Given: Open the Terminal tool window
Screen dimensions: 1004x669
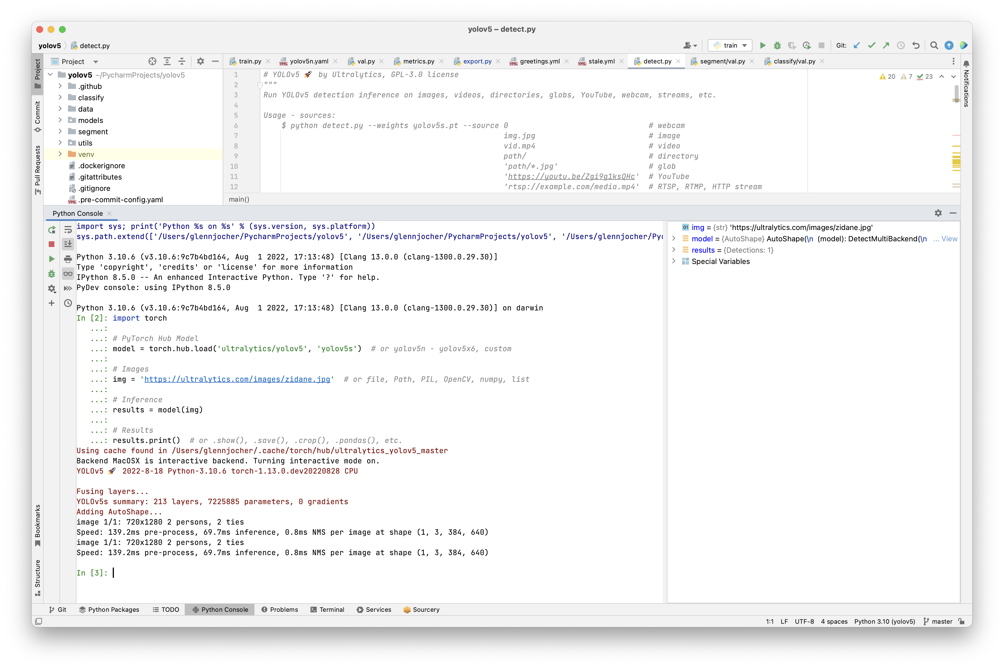Looking at the screenshot, I should point(327,610).
